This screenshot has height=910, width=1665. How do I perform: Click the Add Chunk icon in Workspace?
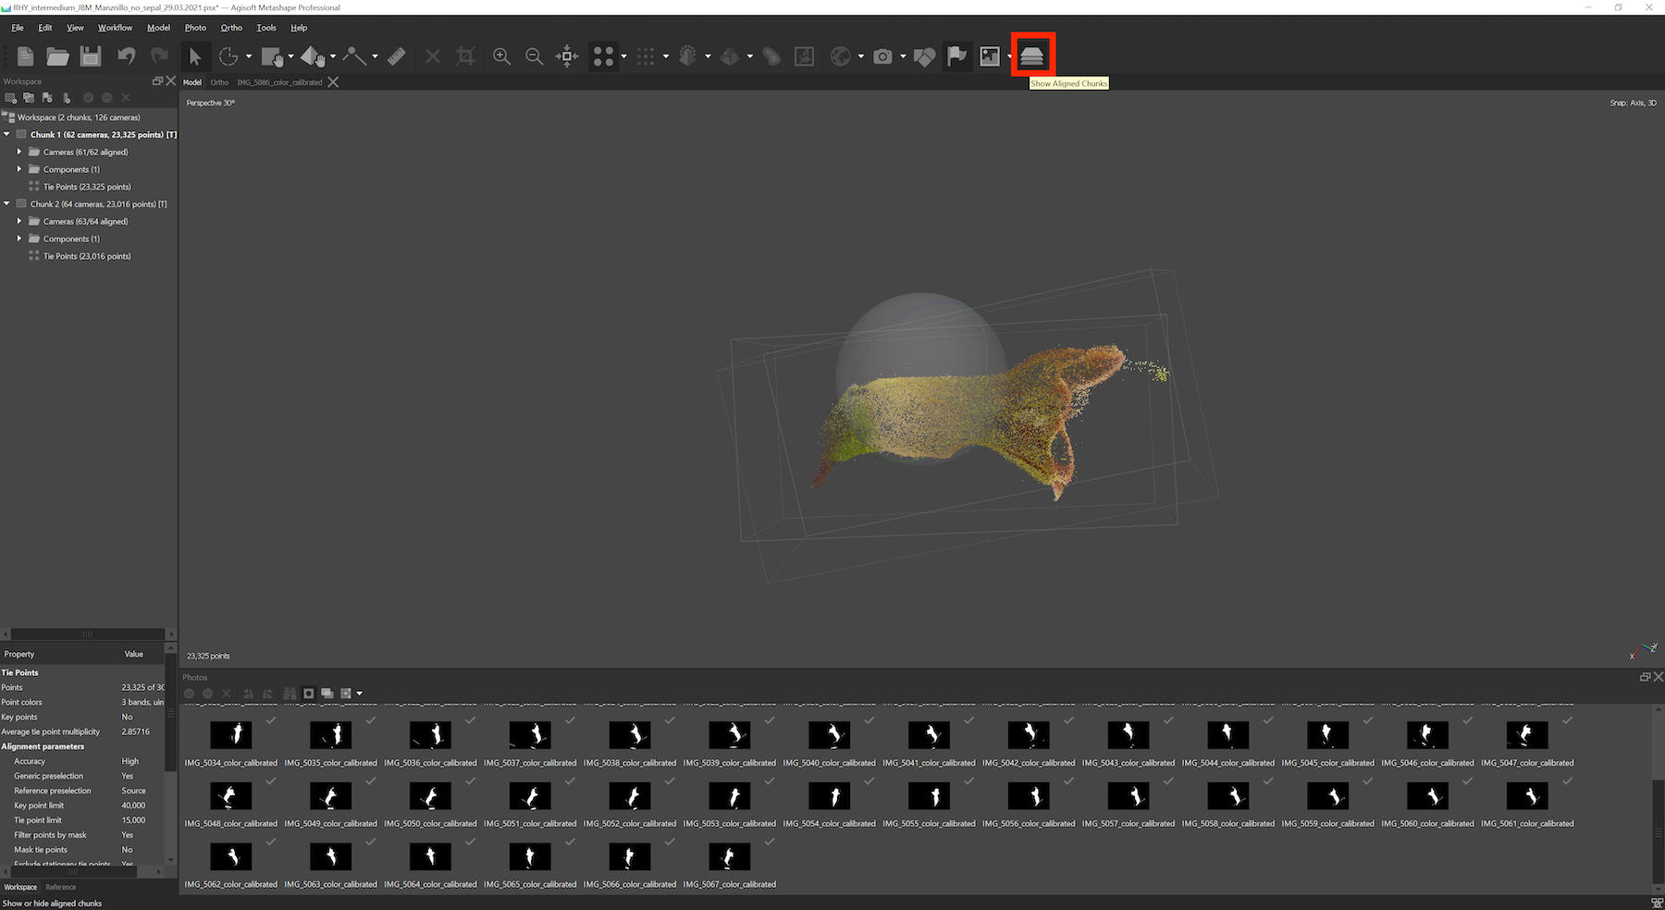pyautogui.click(x=10, y=97)
